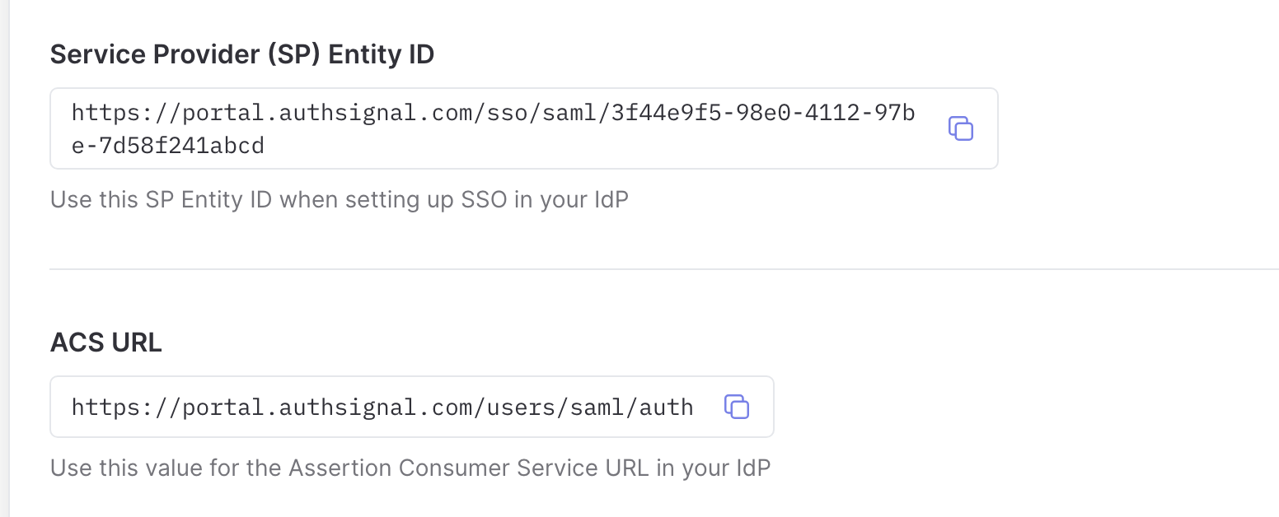Copy the SP Entity ID value
The height and width of the screenshot is (517, 1279).
[x=961, y=128]
